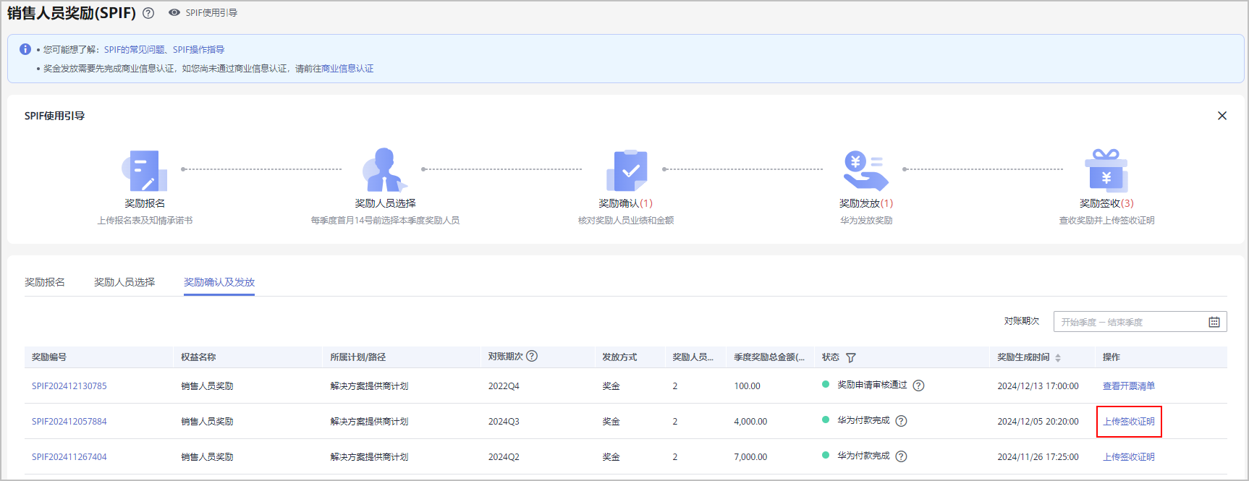The image size is (1249, 481).
Task: Click the 开始季度 input field
Action: [1078, 322]
